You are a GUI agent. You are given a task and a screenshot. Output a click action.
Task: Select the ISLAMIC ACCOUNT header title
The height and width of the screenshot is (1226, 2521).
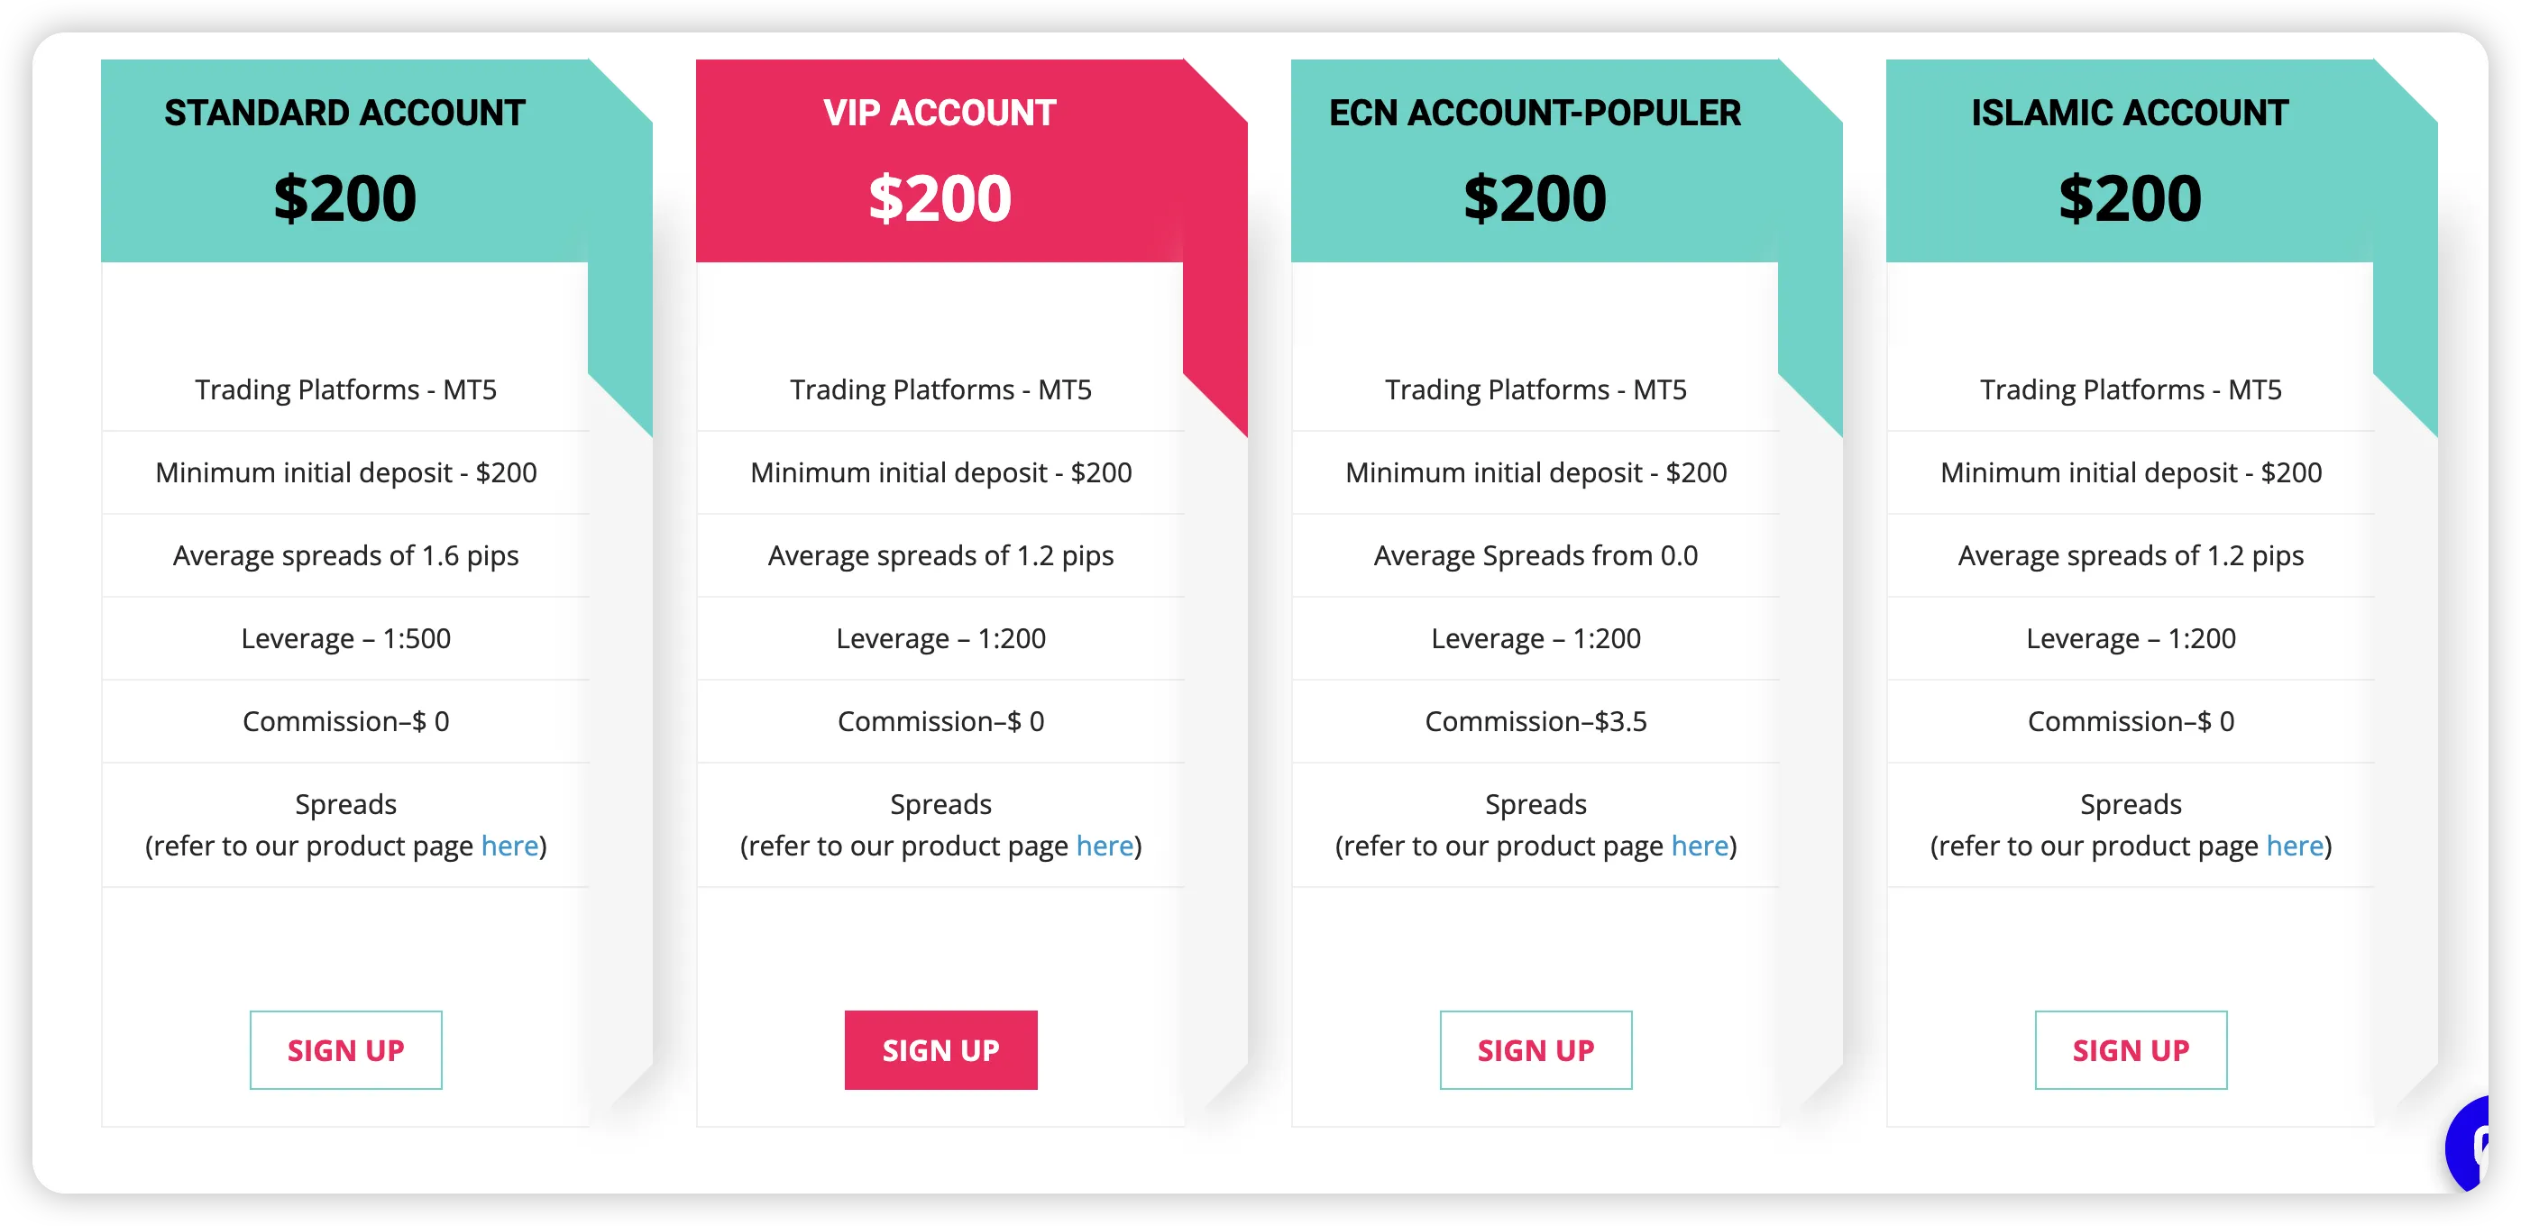2130,113
